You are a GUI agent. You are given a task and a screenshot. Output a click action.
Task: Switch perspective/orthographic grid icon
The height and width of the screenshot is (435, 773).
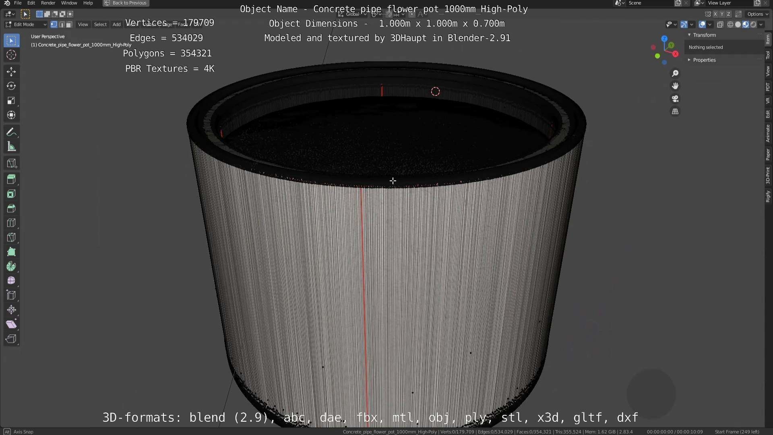(x=675, y=112)
